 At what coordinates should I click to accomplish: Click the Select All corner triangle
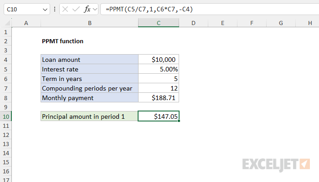[7, 23]
